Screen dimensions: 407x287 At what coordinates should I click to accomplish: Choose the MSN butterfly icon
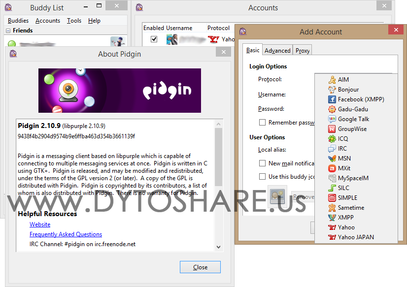332,159
